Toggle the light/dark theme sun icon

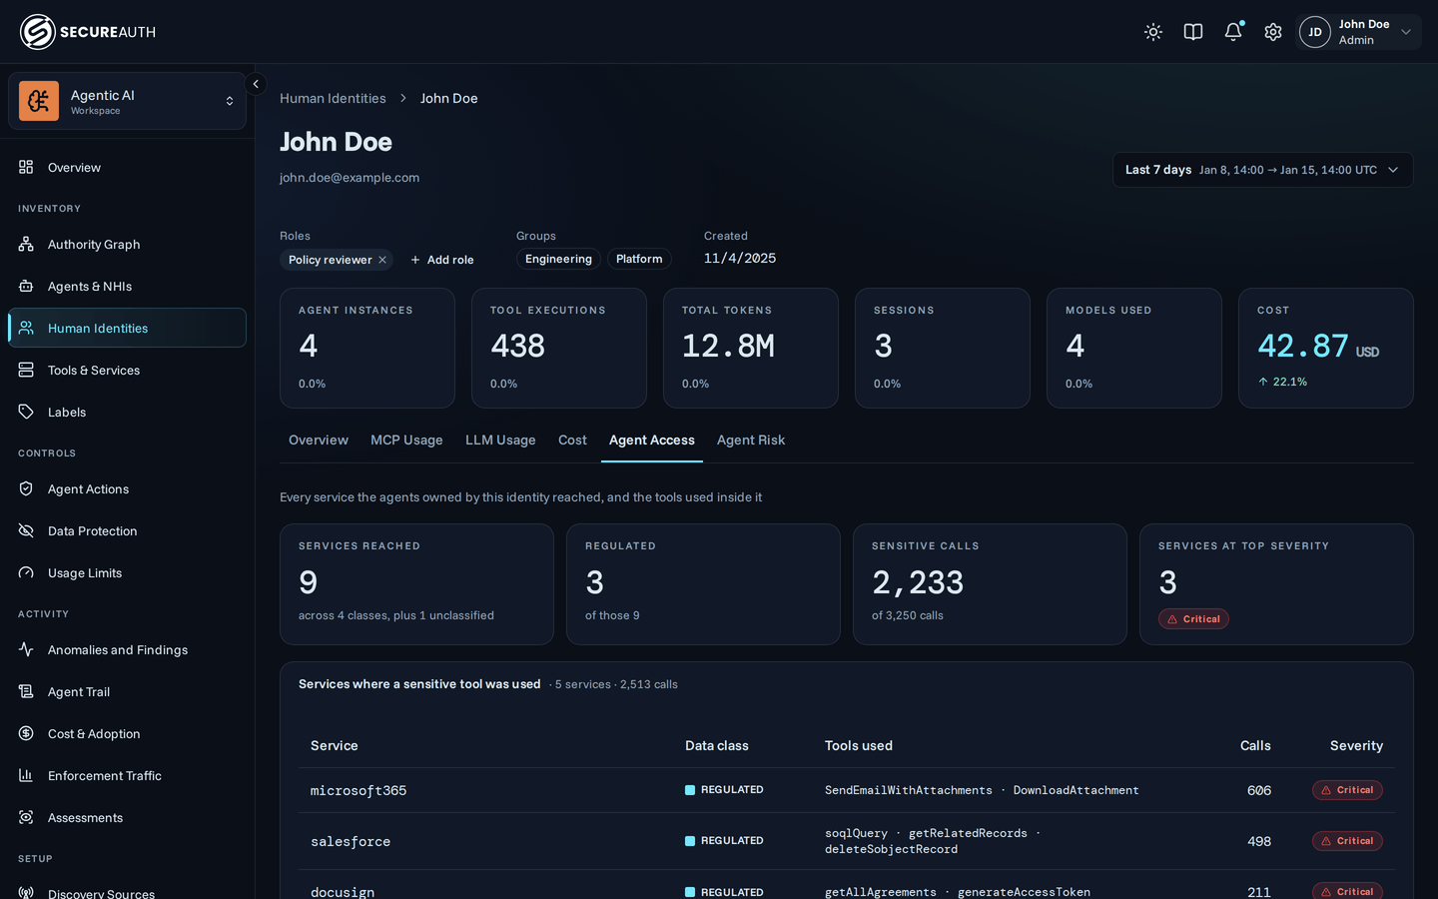tap(1153, 32)
